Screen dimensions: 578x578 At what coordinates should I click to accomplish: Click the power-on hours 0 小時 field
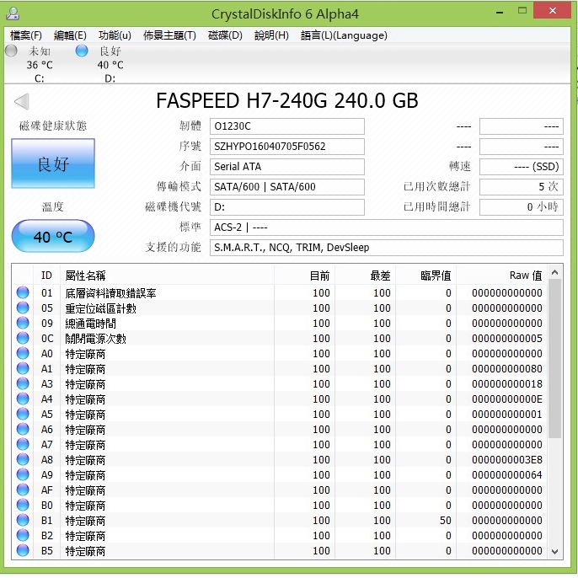pyautogui.click(x=522, y=207)
